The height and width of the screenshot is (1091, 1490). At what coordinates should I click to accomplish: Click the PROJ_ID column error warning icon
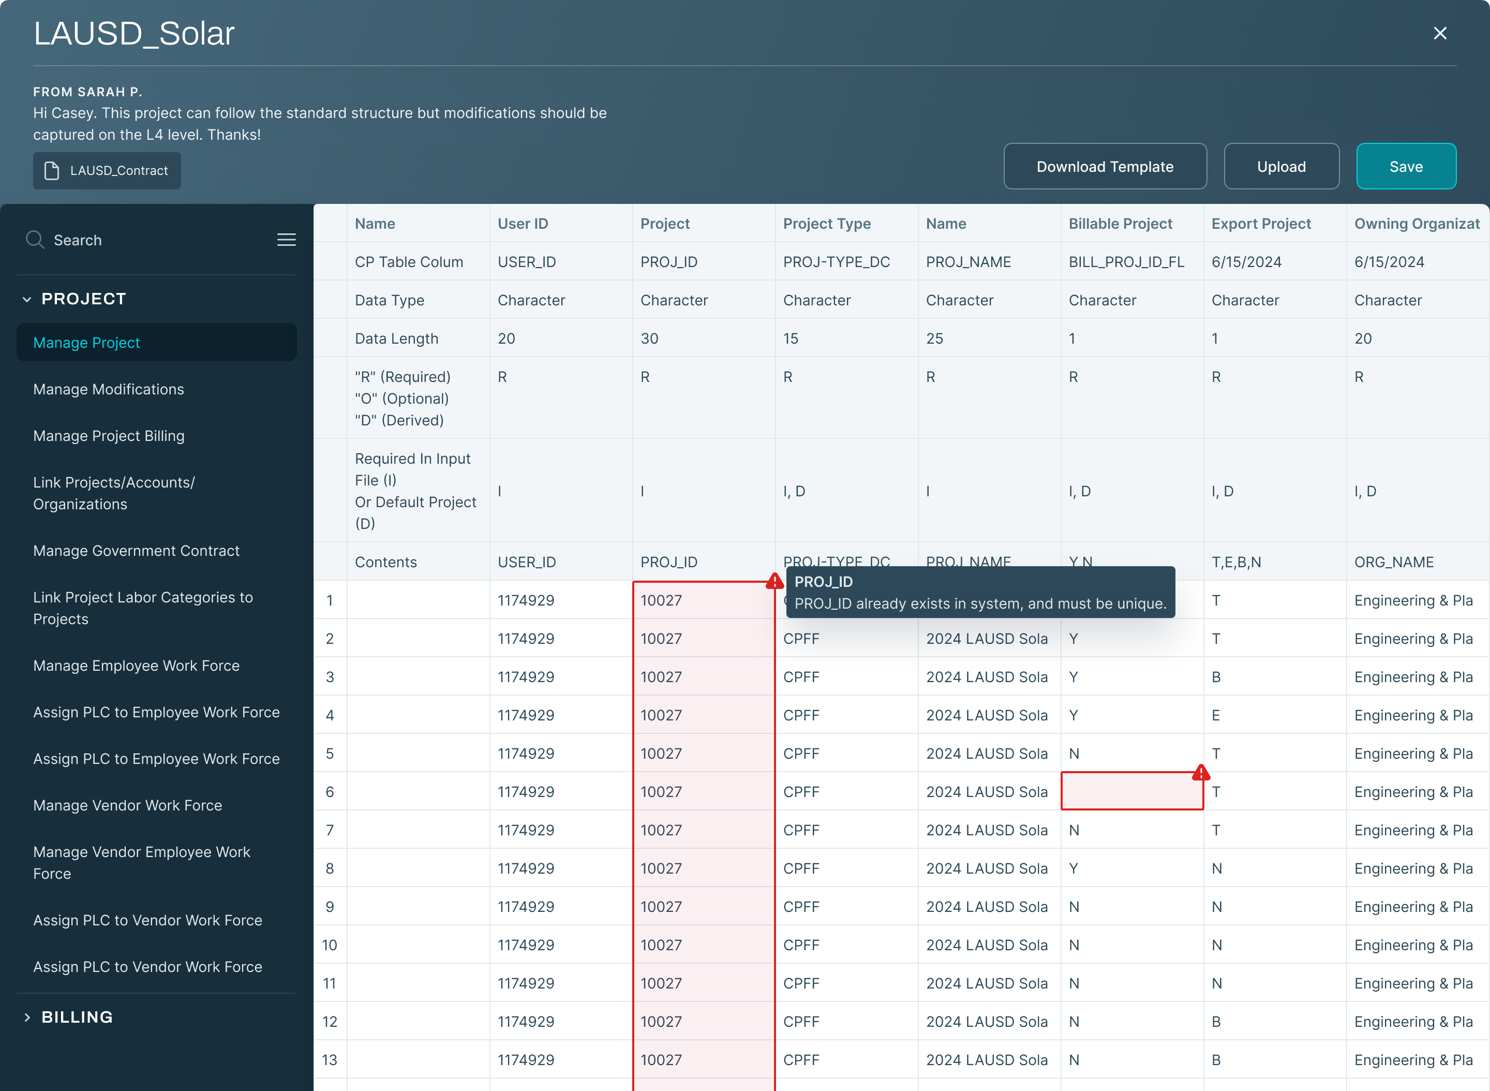[x=774, y=581]
